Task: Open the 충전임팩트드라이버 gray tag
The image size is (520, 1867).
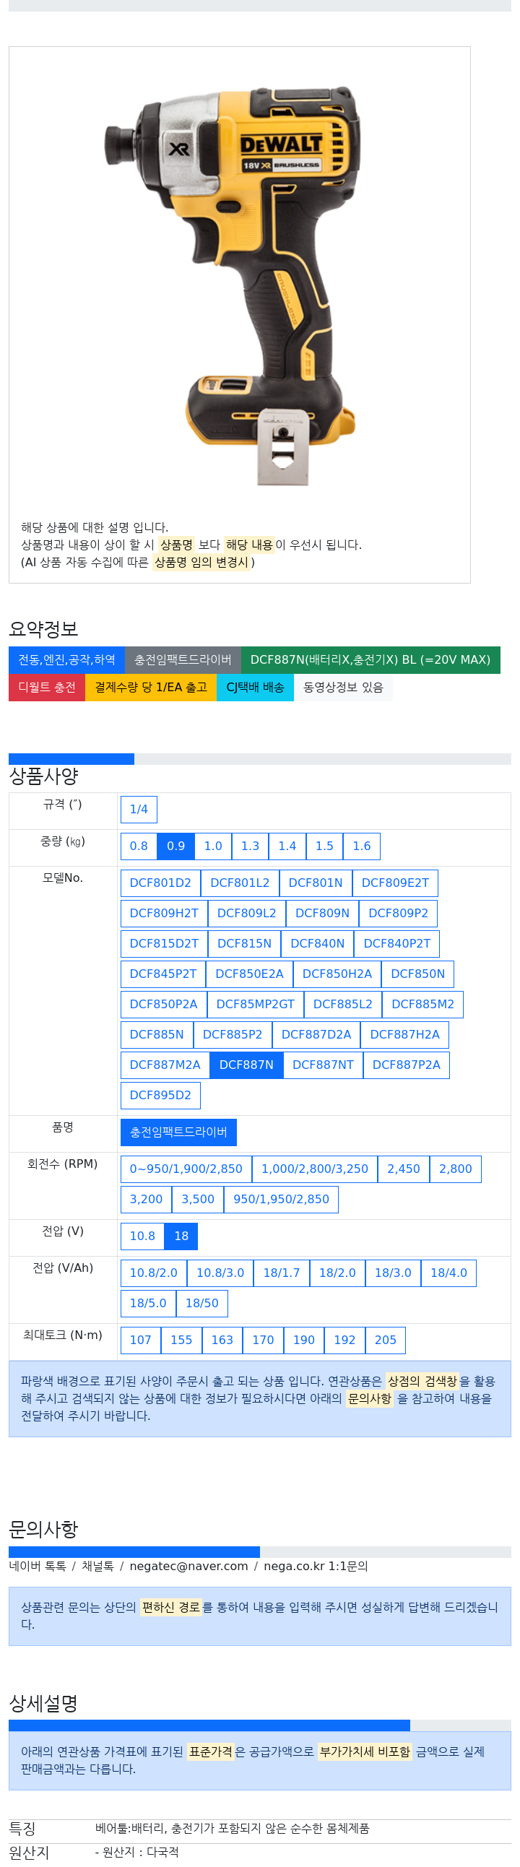Action: [x=183, y=659]
